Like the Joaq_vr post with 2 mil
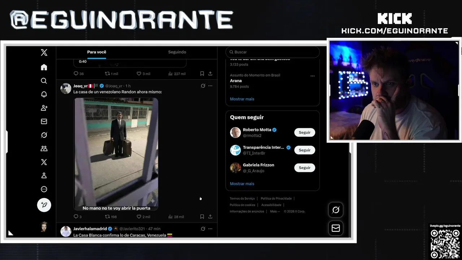 tap(143, 217)
